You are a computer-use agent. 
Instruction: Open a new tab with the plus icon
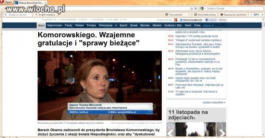[50, 3]
